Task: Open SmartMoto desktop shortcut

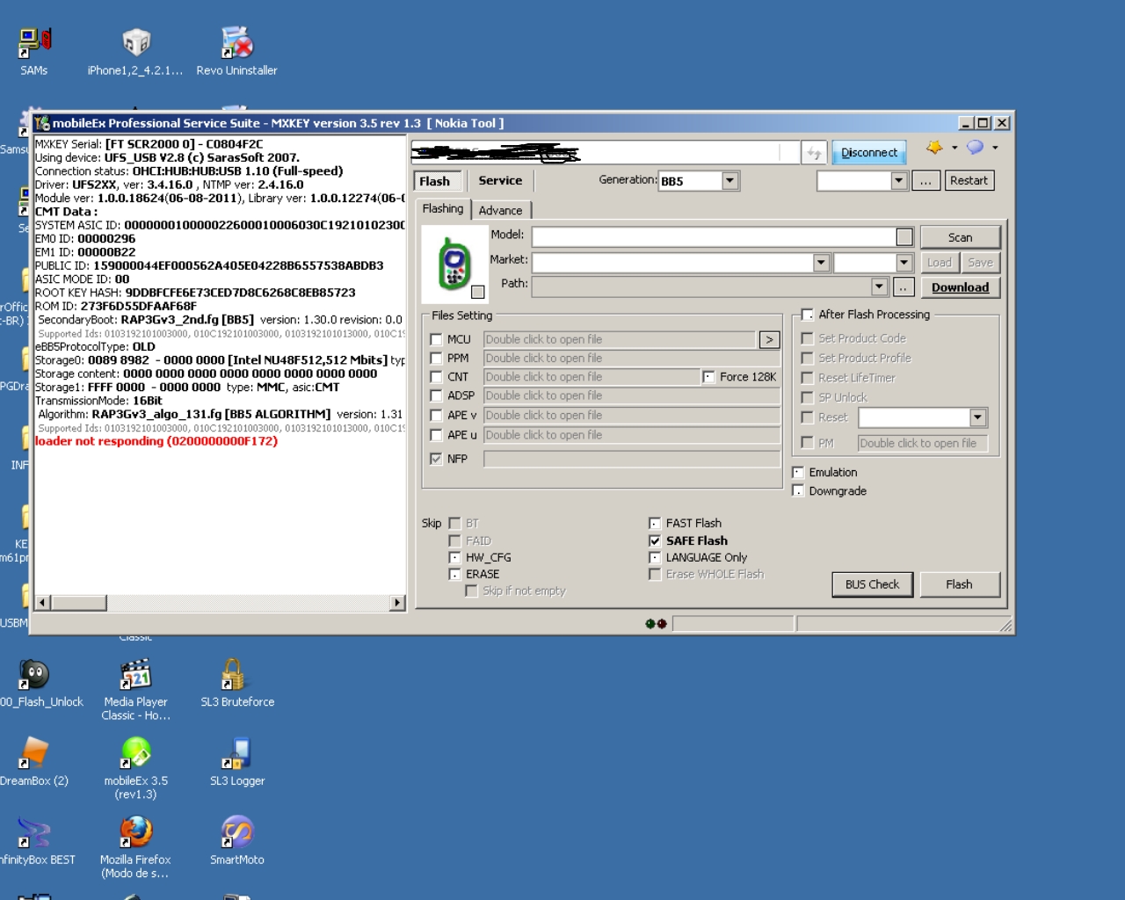Action: pyautogui.click(x=236, y=840)
